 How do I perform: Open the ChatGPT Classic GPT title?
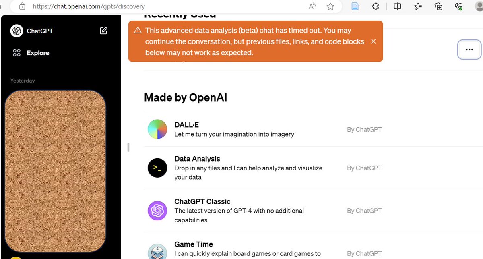coord(202,201)
